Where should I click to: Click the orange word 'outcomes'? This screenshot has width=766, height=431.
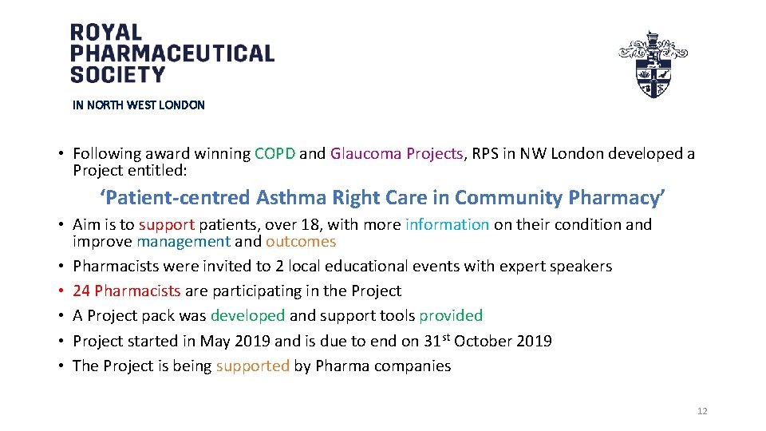click(x=301, y=241)
